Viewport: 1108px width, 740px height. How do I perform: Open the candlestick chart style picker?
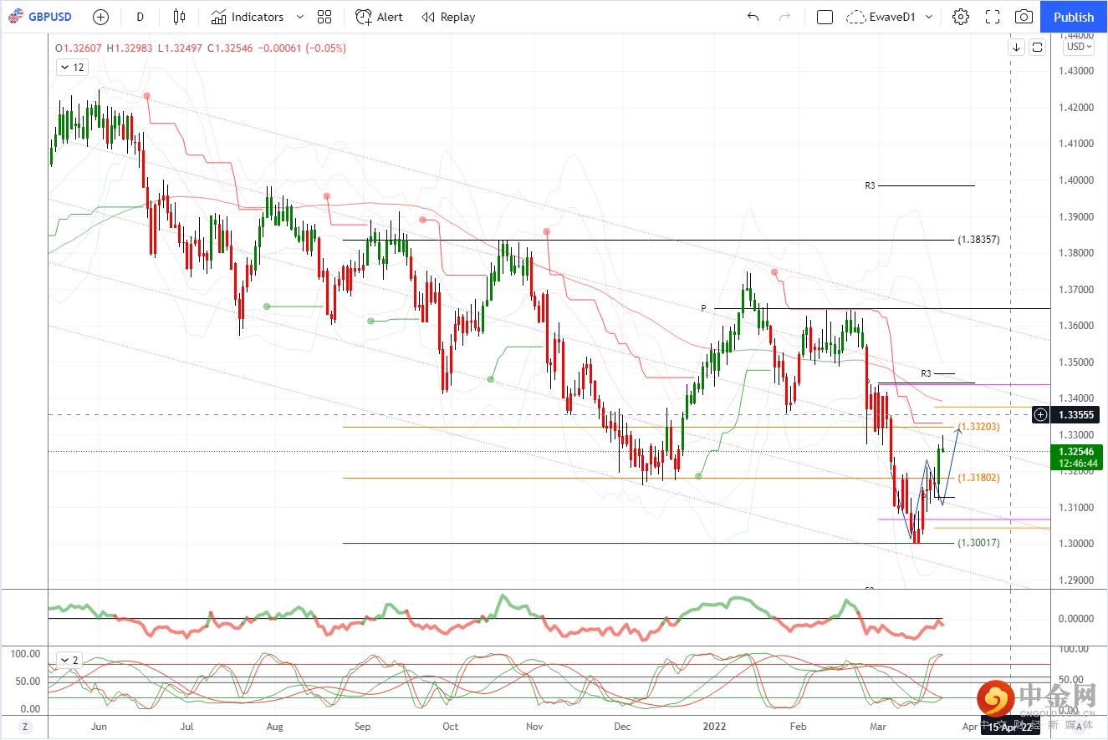click(x=179, y=17)
